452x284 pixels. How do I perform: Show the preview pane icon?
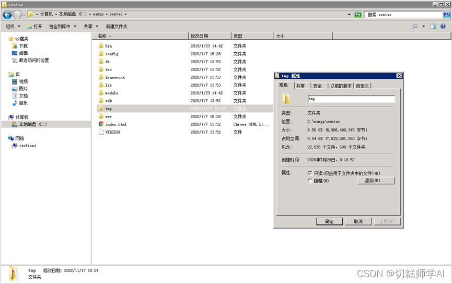point(433,26)
